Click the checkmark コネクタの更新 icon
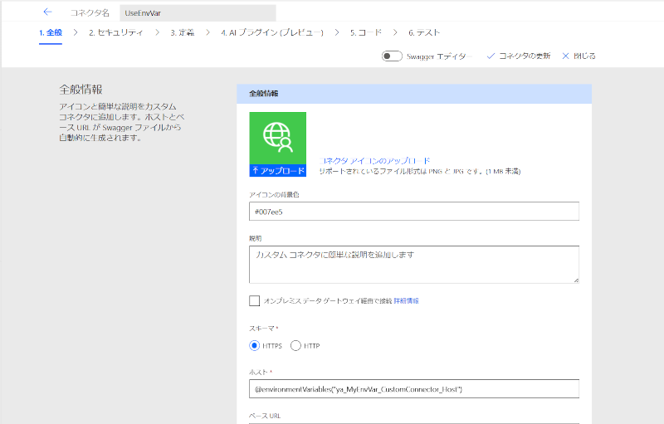Viewport: 664px width, 424px height. coord(491,56)
